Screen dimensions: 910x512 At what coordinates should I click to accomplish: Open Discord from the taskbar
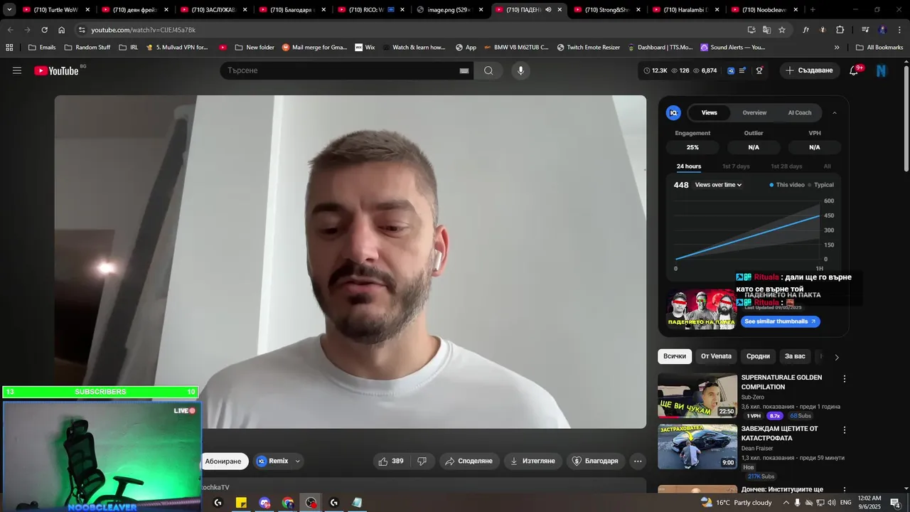click(x=264, y=503)
